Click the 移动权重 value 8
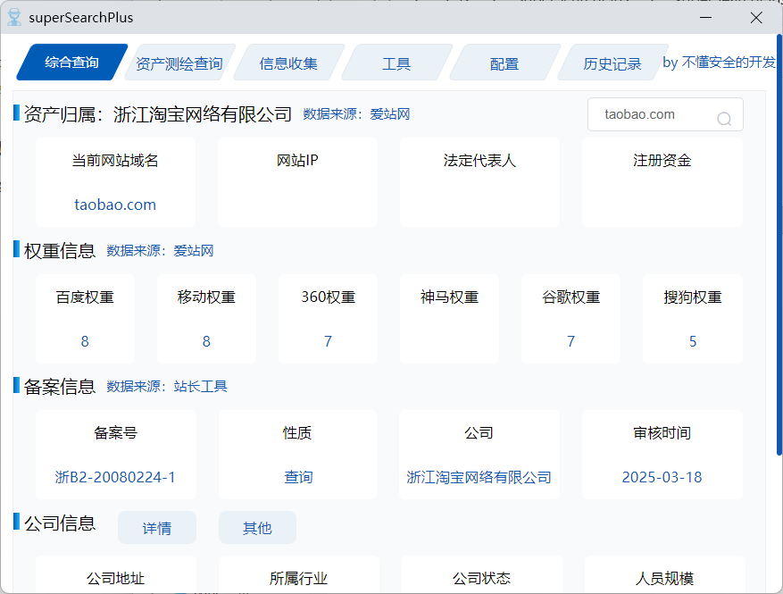This screenshot has height=594, width=783. pyautogui.click(x=206, y=341)
